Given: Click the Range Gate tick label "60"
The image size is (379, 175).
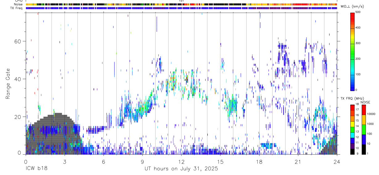Looking at the screenshot, I should point(18,41).
